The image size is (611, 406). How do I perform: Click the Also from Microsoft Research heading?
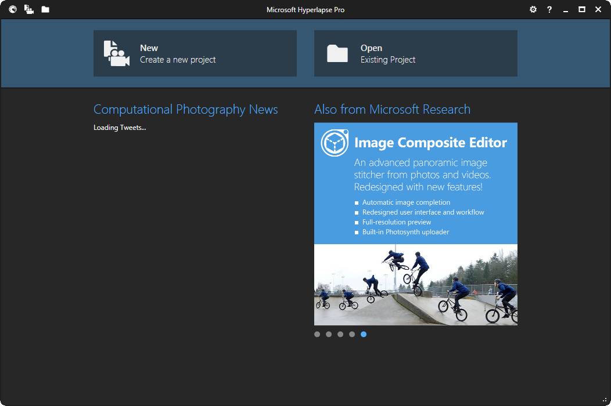pyautogui.click(x=393, y=110)
